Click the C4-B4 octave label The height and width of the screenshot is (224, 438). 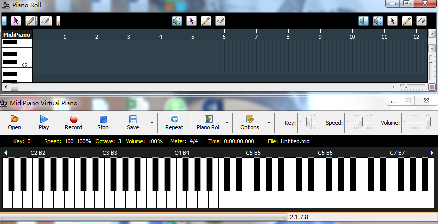point(182,153)
